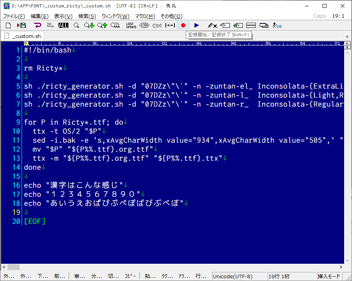The width and height of the screenshot is (352, 281).
Task: Click the save file toolbar icon
Action: [22, 25]
